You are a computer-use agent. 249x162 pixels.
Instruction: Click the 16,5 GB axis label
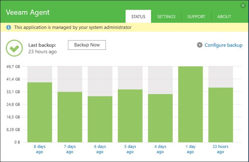13,117
